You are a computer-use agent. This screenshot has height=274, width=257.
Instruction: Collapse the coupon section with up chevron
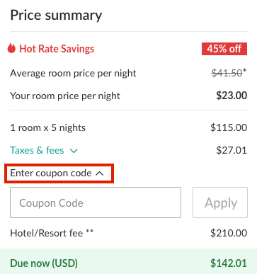pos(100,173)
